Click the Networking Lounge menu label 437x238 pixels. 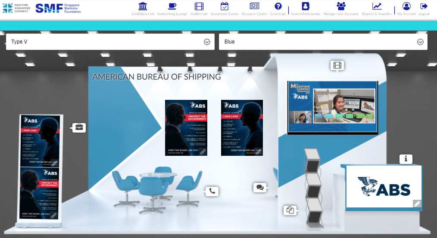pyautogui.click(x=172, y=14)
